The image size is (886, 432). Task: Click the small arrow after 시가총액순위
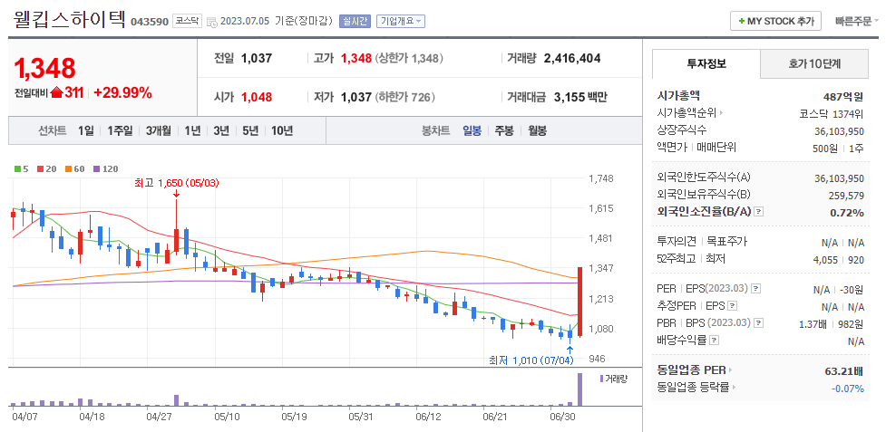pyautogui.click(x=722, y=113)
